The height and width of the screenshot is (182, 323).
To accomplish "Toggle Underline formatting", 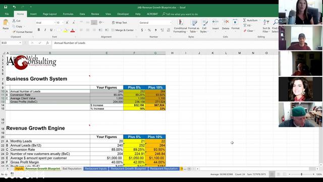I will pyautogui.click(x=51, y=30).
